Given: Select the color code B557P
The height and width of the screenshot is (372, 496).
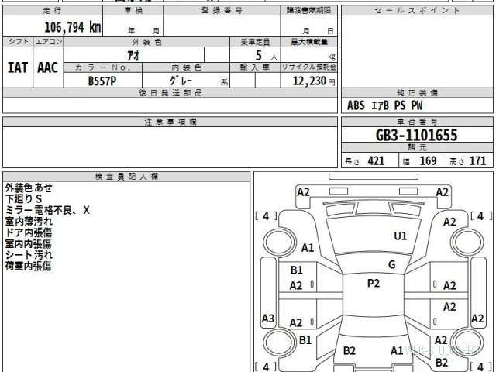Looking at the screenshot, I should (x=102, y=81).
